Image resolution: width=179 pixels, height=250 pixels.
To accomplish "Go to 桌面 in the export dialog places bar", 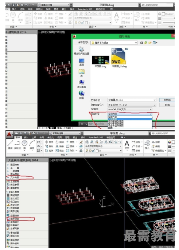I will pos(82,62).
